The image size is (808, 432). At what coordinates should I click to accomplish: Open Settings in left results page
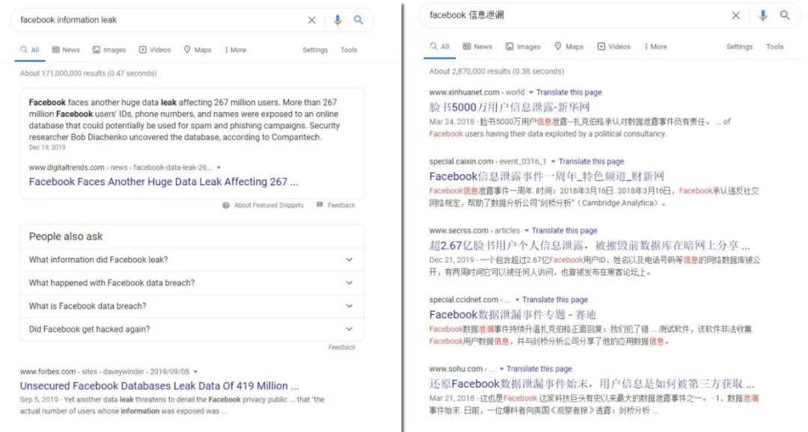pyautogui.click(x=315, y=50)
